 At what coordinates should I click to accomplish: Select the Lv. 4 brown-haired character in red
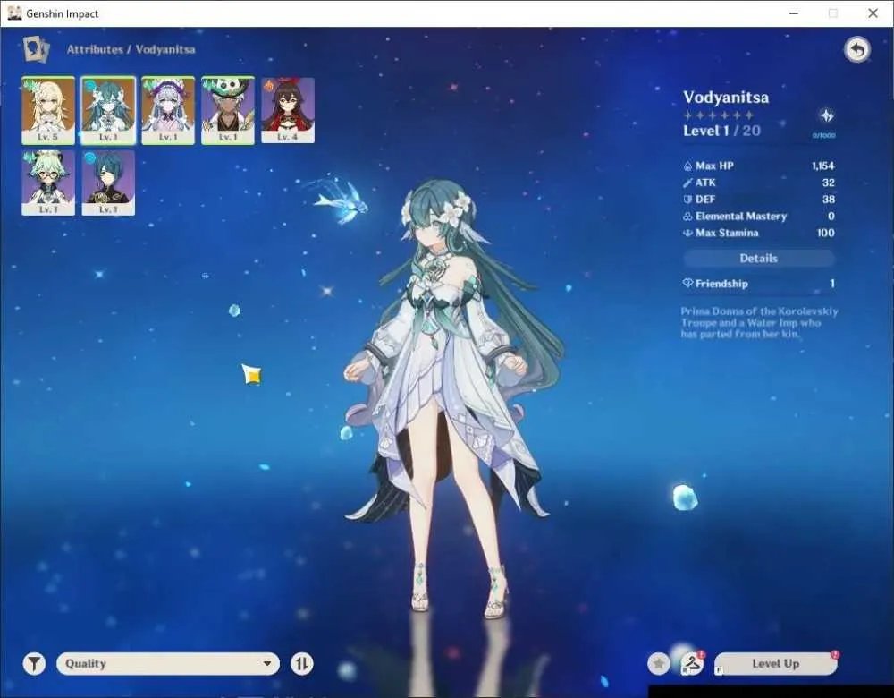pos(288,110)
